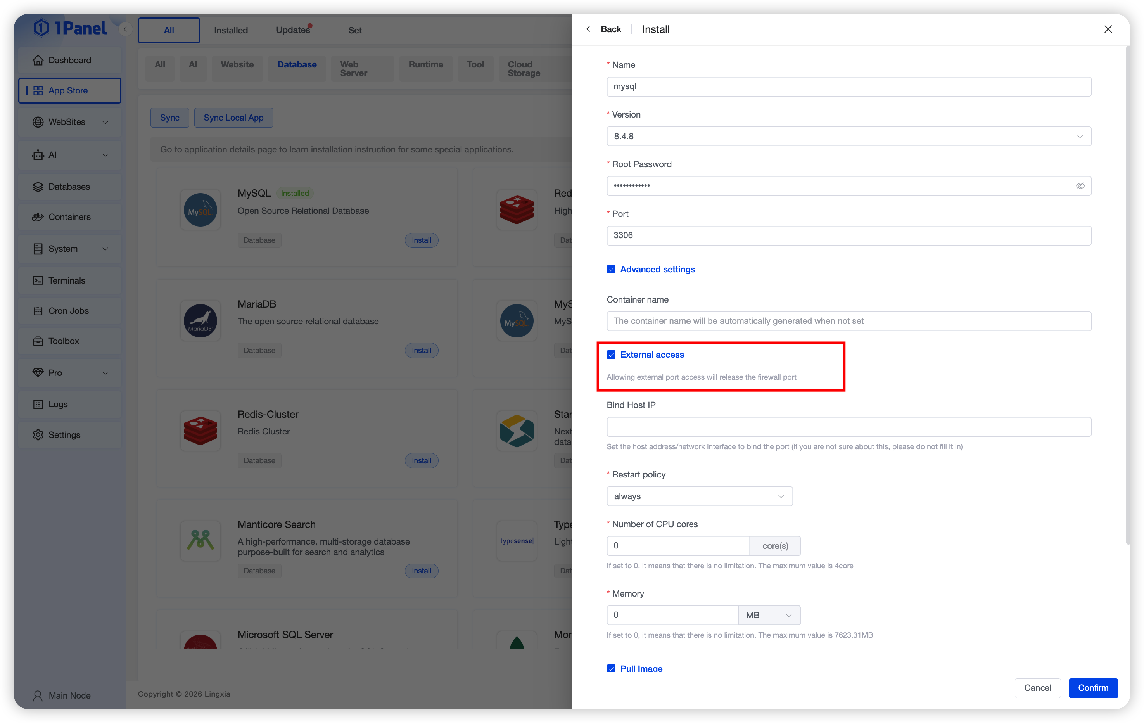
Task: Open the Version 8.4.8 dropdown
Action: tap(848, 136)
